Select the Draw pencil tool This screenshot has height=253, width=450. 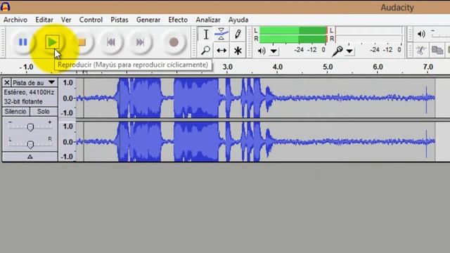(238, 34)
